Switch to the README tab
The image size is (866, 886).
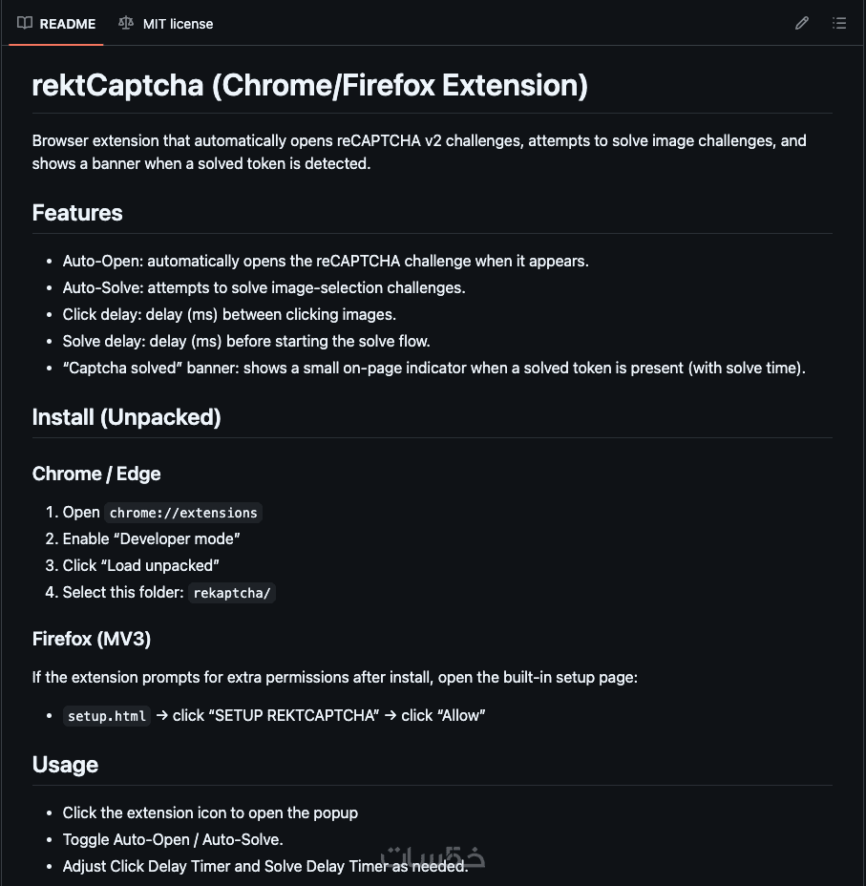(67, 24)
